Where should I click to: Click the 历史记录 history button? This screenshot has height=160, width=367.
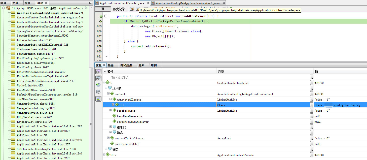point(119,9)
